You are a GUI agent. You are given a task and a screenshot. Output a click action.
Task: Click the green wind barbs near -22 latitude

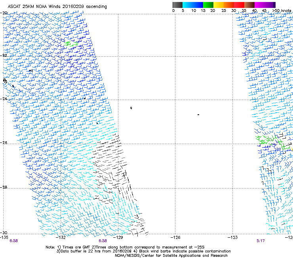(71, 44)
